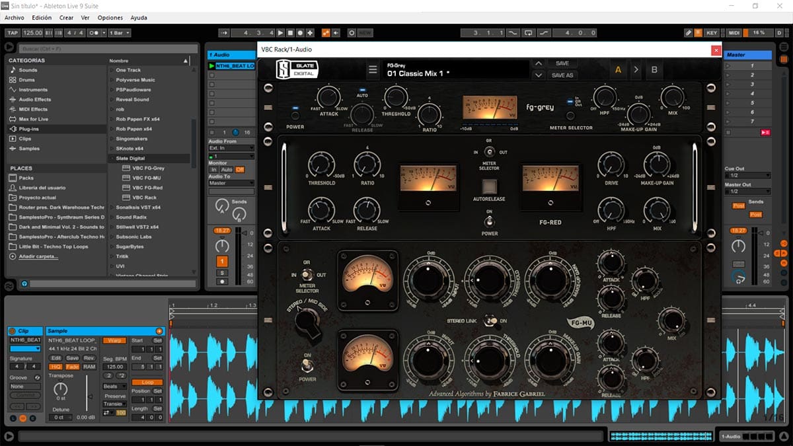This screenshot has height=446, width=793.
Task: Open the Slate Digital hamburger menu
Action: (373, 70)
